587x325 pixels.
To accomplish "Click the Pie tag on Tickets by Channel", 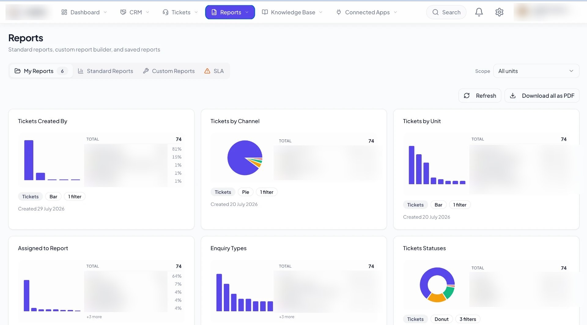I will click(x=246, y=192).
